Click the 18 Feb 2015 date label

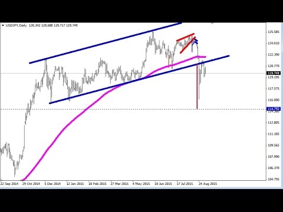coord(97,184)
